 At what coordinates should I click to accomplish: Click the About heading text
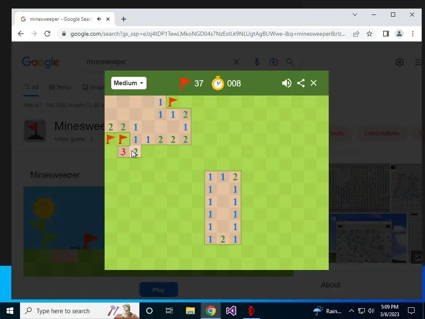(x=330, y=285)
